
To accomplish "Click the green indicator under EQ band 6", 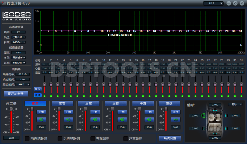I will point(77,96).
